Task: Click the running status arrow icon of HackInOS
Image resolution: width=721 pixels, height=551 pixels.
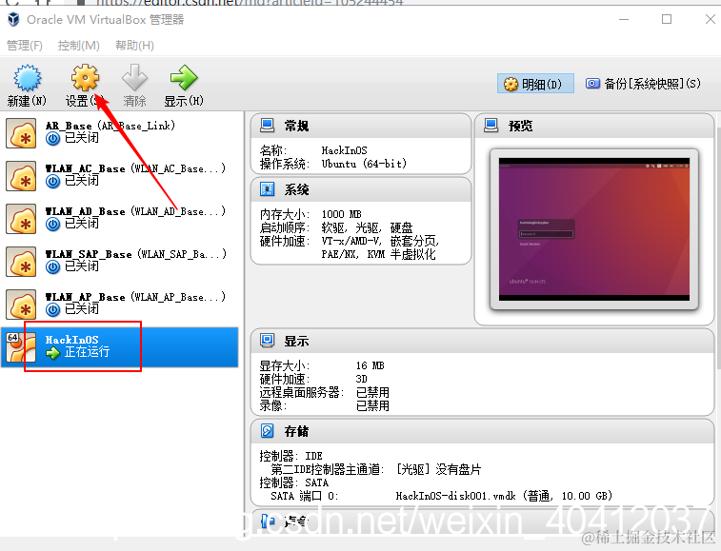Action: pos(53,352)
